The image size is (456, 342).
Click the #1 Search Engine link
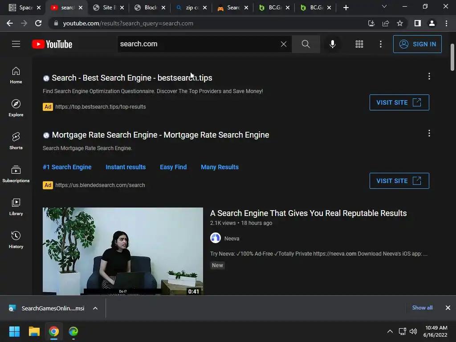pyautogui.click(x=67, y=167)
